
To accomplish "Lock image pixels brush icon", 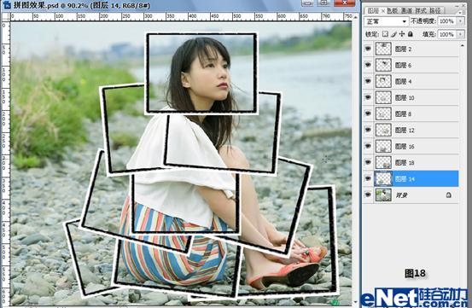I will click(x=393, y=34).
